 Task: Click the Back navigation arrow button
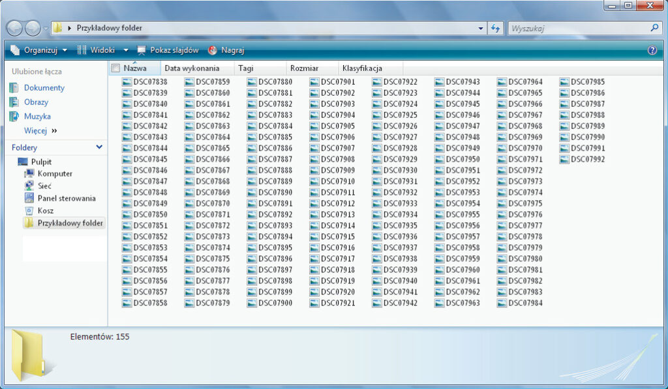(x=15, y=28)
